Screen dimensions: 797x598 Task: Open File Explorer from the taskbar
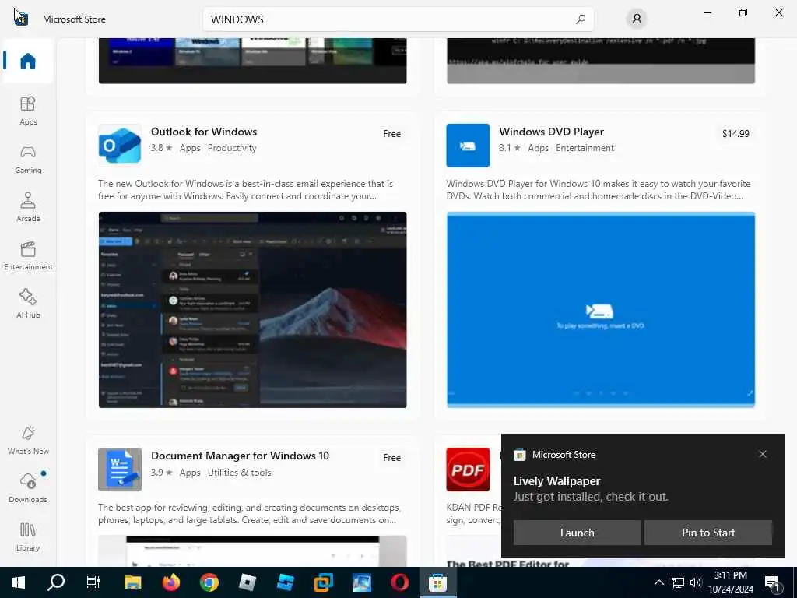(x=133, y=582)
